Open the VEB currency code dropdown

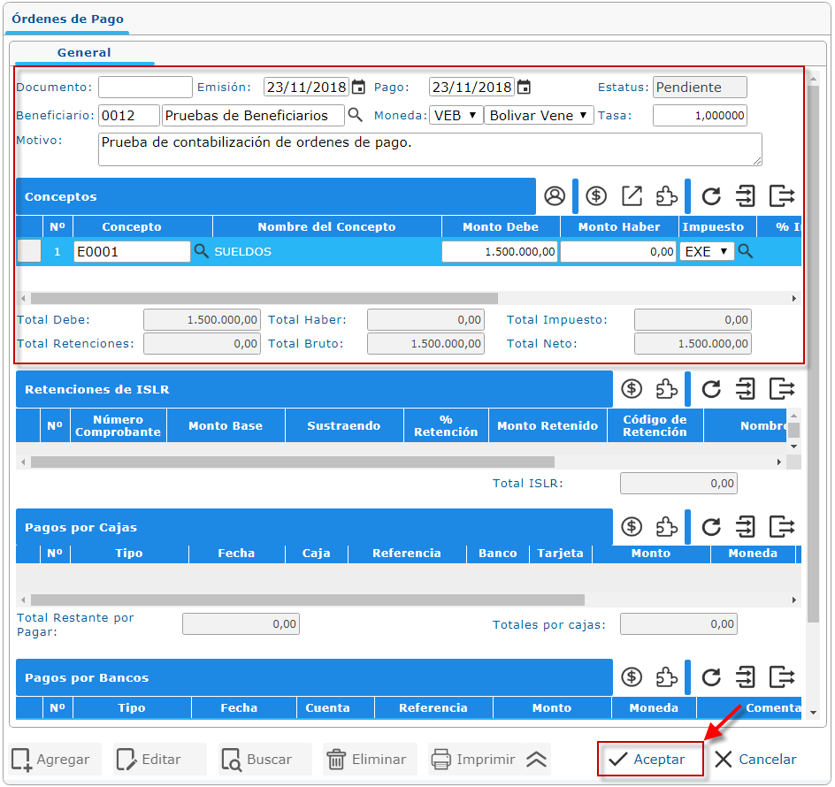coord(456,115)
